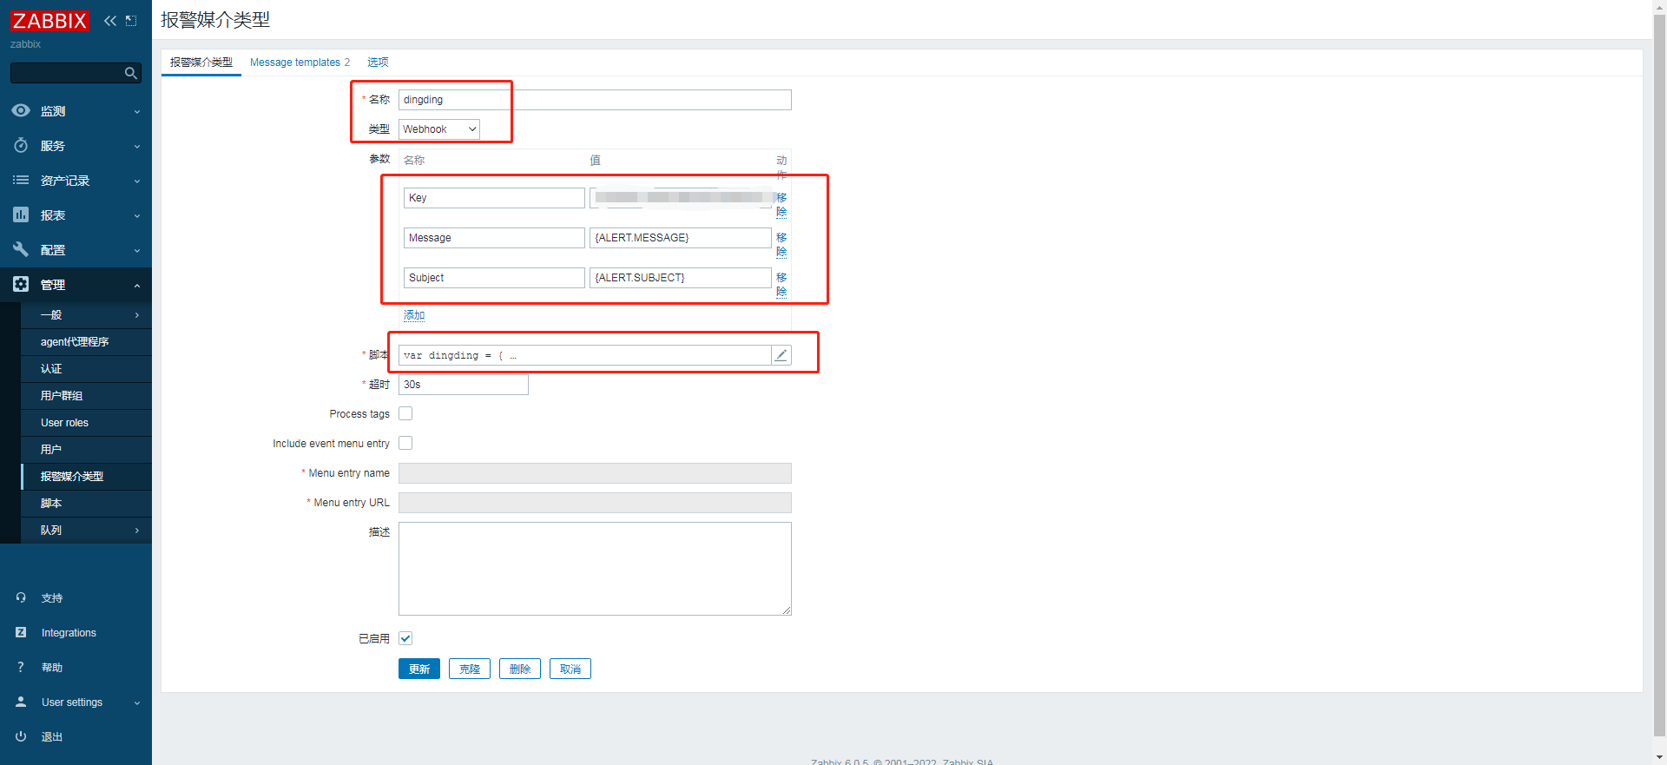Switch to the 报警媒介类型 tab
This screenshot has height=765, width=1667.
point(201,63)
